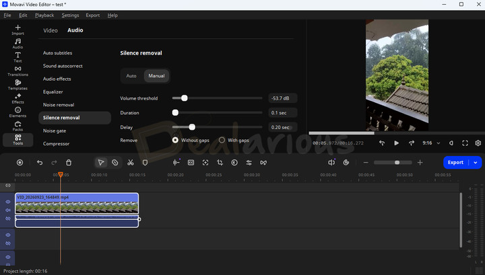This screenshot has width=485, height=275.
Task: Activate the pointer selection tool
Action: (x=101, y=162)
